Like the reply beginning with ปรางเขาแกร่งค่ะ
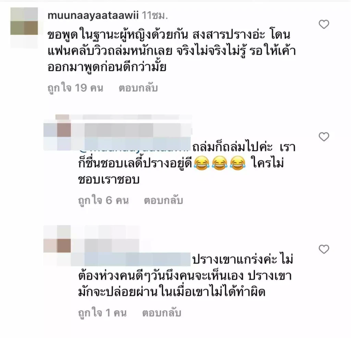This screenshot has height=338, width=351. tap(324, 249)
